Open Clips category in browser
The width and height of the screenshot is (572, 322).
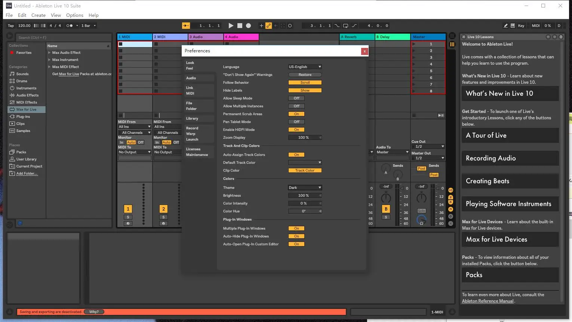pyautogui.click(x=20, y=123)
